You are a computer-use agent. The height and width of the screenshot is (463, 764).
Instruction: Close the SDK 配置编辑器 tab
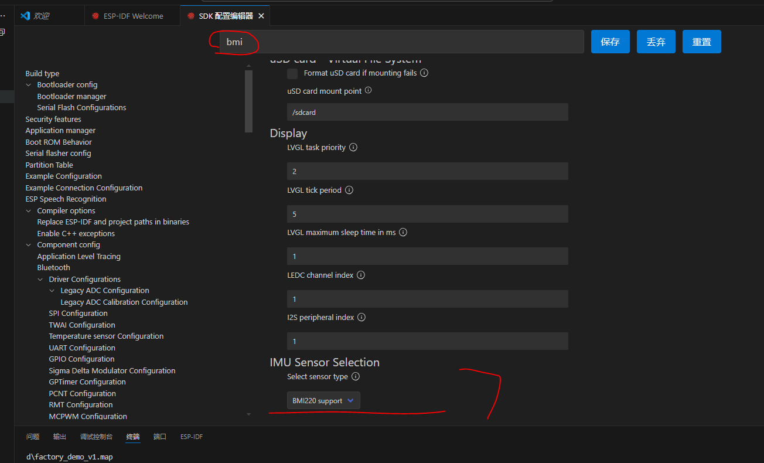coord(261,16)
